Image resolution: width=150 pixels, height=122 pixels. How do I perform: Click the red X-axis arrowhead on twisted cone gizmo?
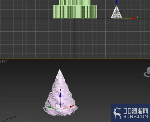(x=72, y=106)
